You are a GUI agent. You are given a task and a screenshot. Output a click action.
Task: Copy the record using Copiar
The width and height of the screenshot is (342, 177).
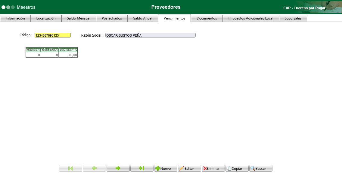tap(237, 168)
